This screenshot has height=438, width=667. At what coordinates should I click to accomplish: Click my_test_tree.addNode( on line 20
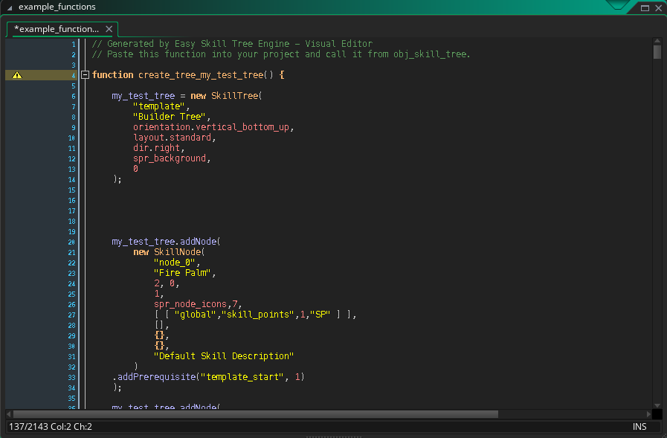click(166, 242)
